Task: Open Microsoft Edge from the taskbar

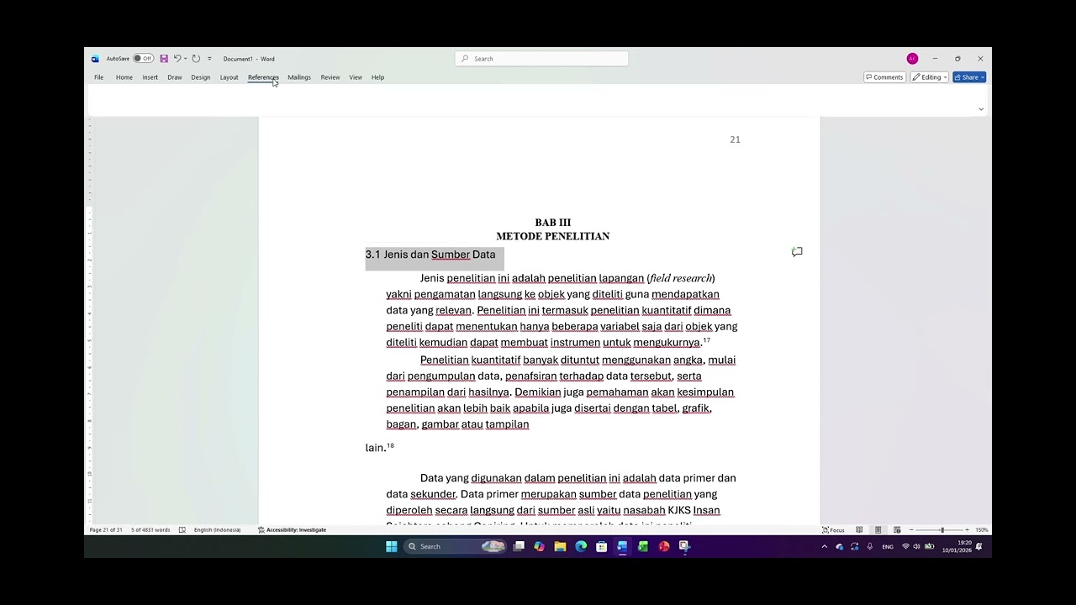Action: coord(581,546)
